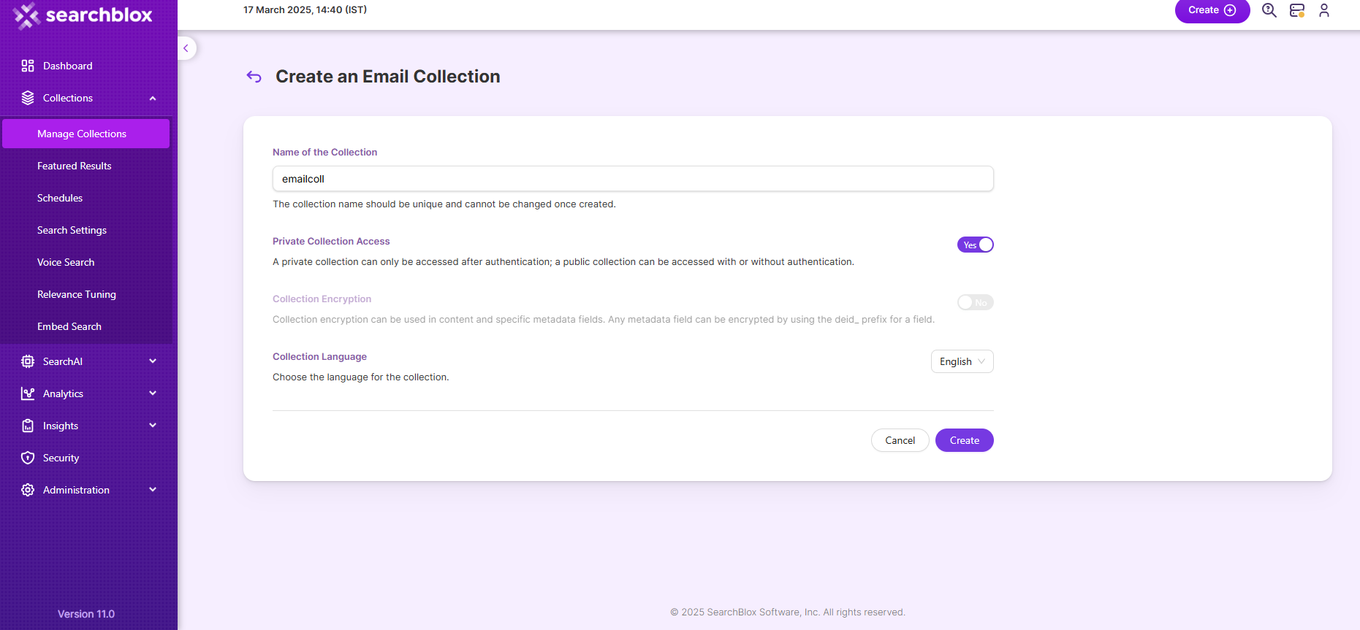Expand the Administration menu chevron

click(153, 490)
